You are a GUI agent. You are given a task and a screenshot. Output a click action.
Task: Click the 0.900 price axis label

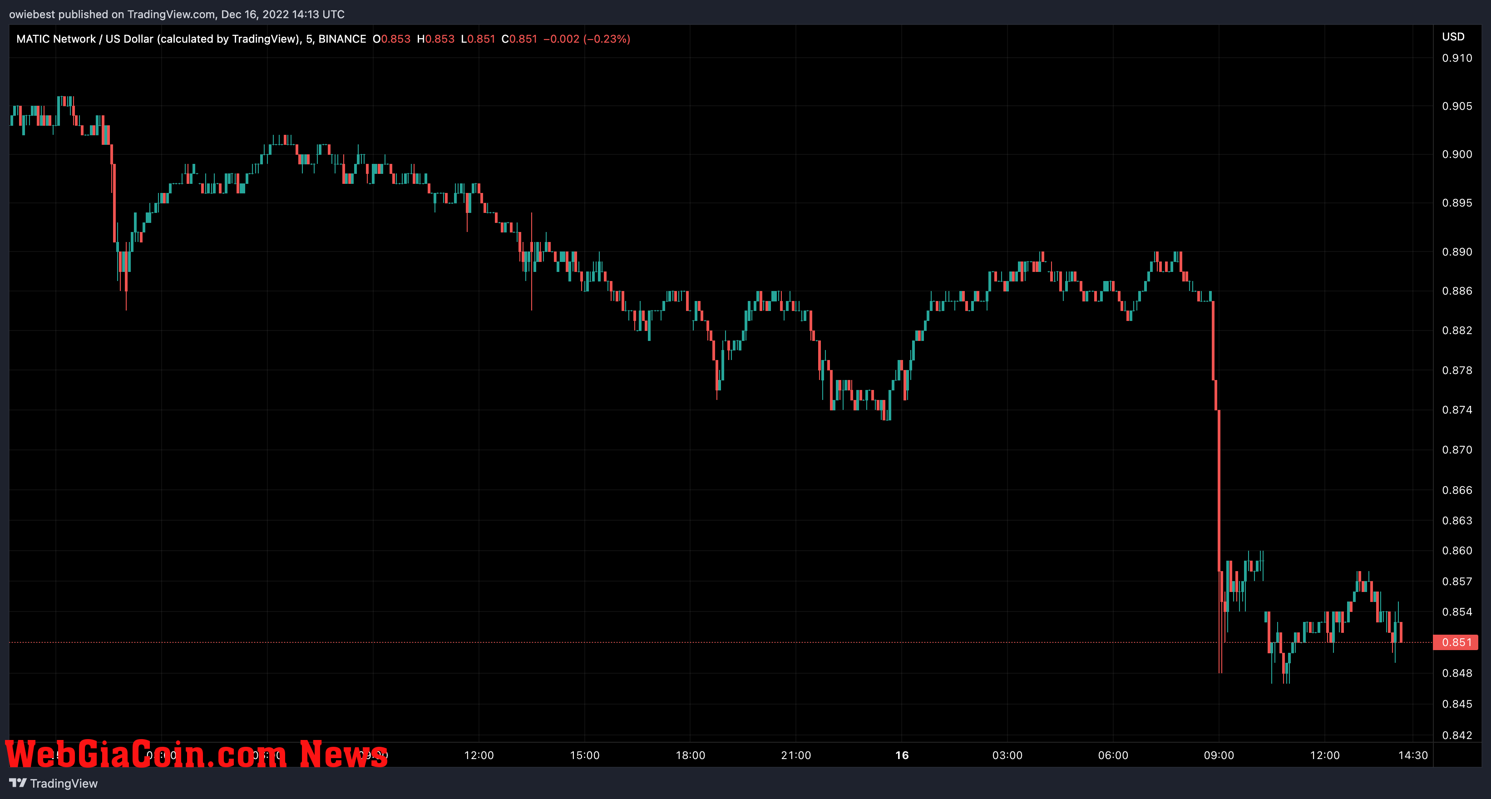click(1457, 154)
